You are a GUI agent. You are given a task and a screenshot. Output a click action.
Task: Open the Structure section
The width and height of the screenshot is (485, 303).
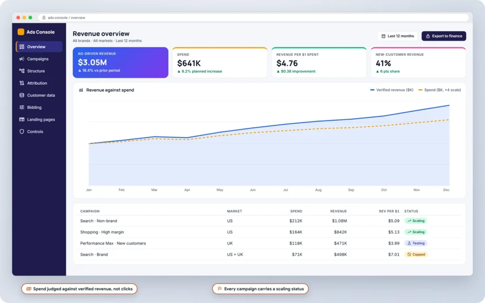pyautogui.click(x=39, y=71)
